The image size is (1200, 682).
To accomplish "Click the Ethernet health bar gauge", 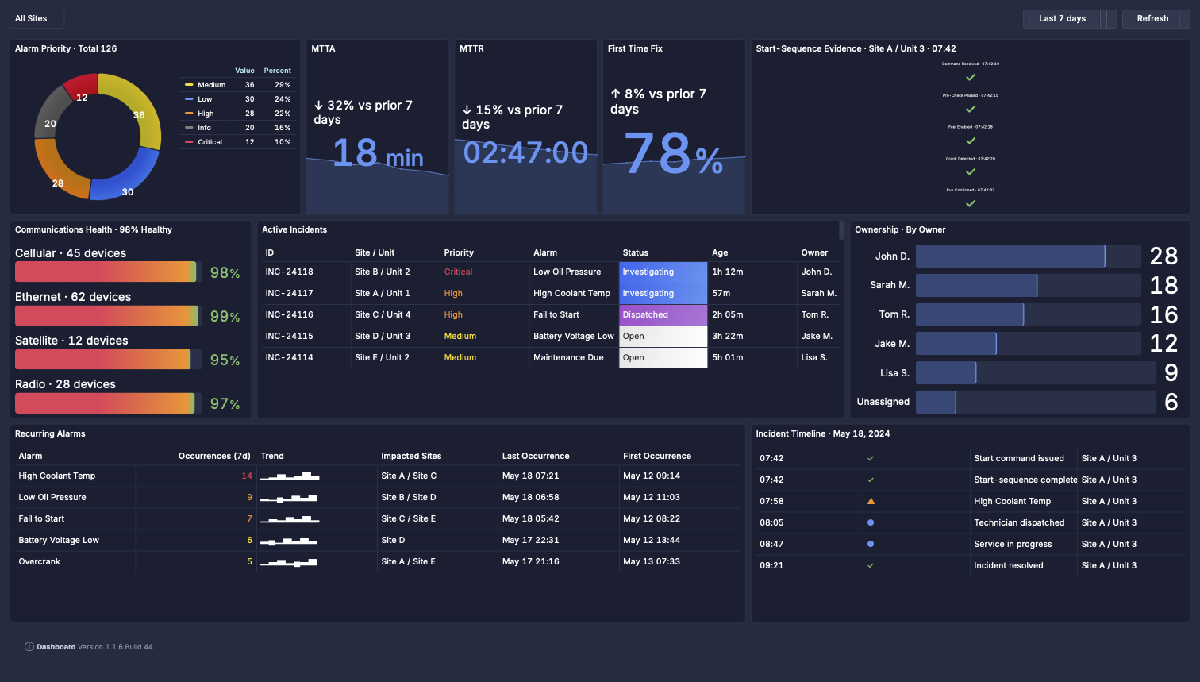I will point(109,315).
